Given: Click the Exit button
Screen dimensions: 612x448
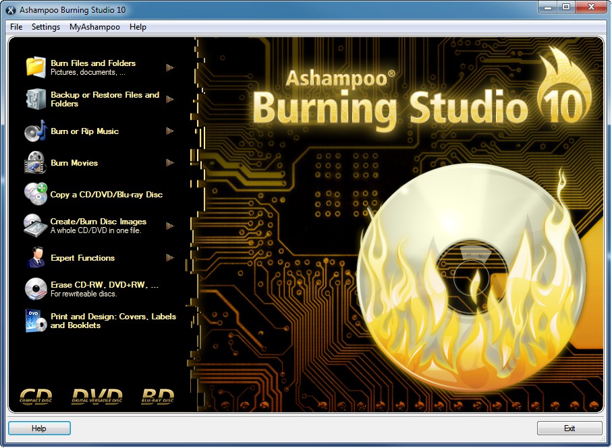Looking at the screenshot, I should click(x=569, y=428).
